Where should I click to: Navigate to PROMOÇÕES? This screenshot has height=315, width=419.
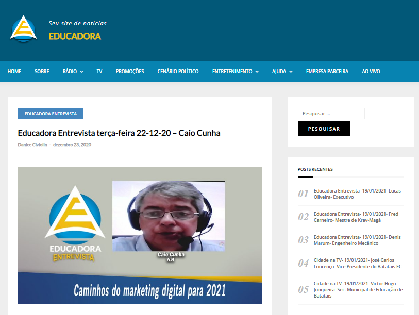pyautogui.click(x=130, y=72)
